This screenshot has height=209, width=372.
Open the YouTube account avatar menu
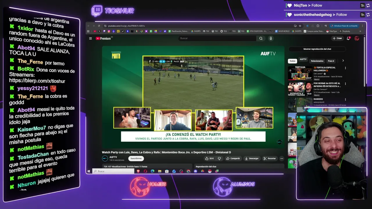pos(357,38)
